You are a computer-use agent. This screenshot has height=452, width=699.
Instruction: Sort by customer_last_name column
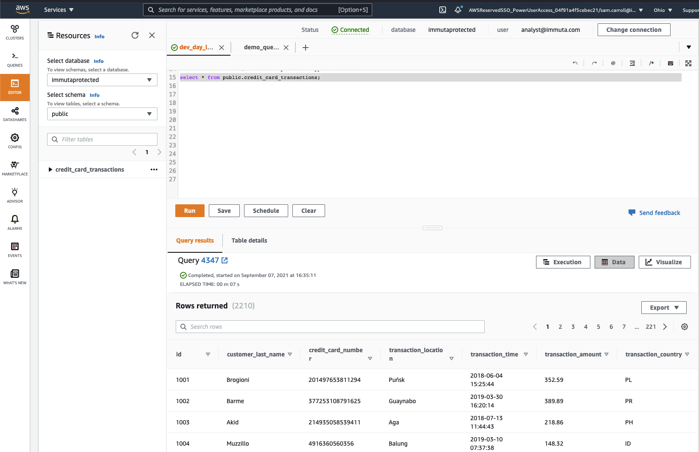pyautogui.click(x=290, y=354)
